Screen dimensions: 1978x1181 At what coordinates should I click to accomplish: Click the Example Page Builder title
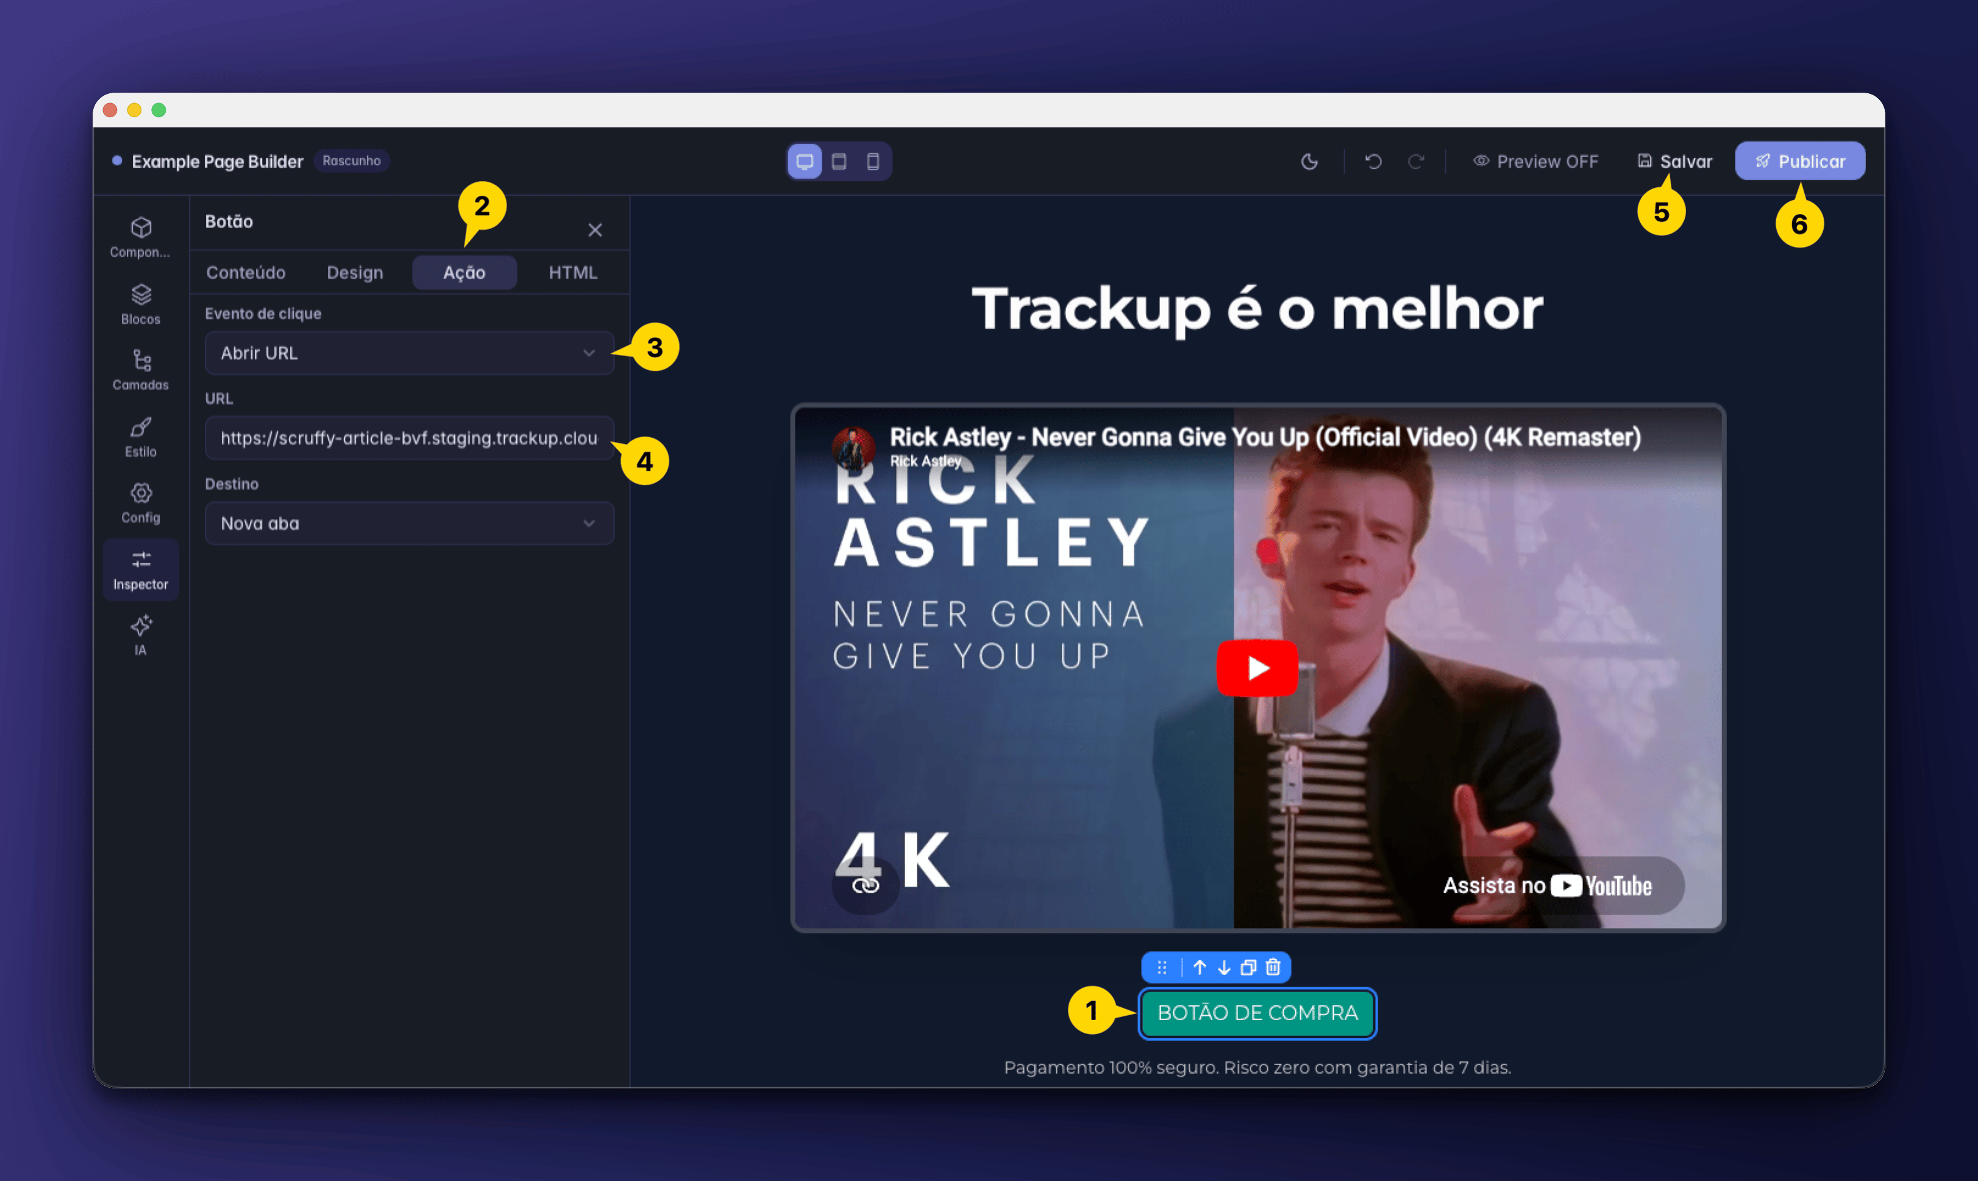point(217,162)
